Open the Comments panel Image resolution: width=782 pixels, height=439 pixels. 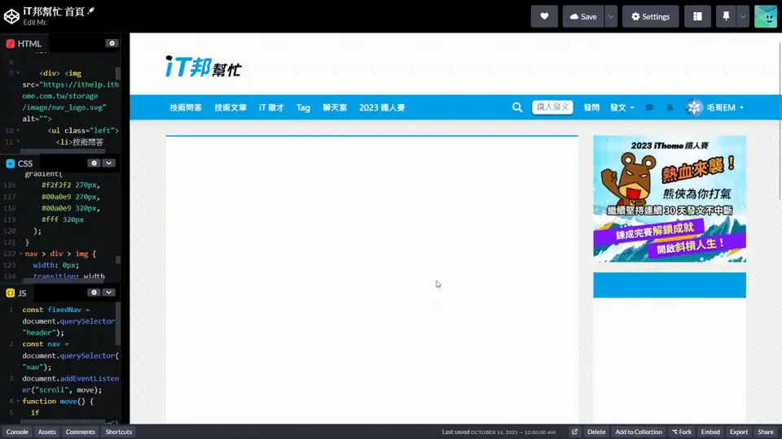click(x=80, y=432)
